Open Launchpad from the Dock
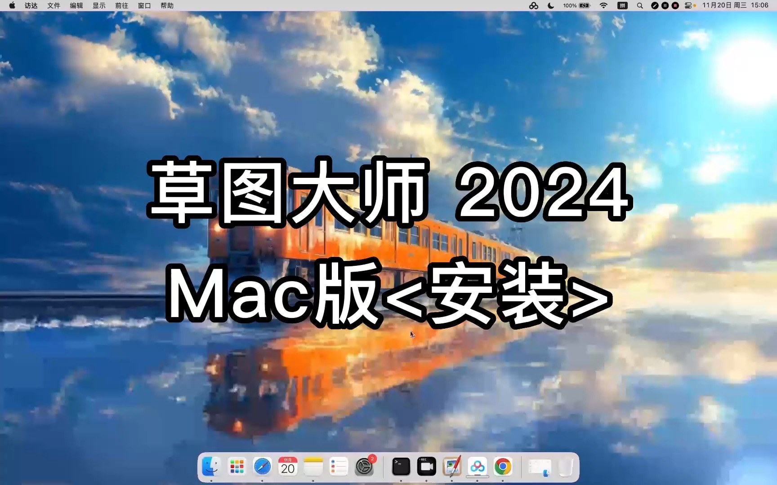The width and height of the screenshot is (777, 485). point(237,467)
